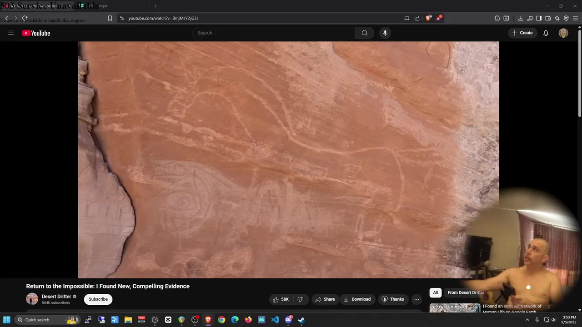Viewport: 582px width, 327px height.
Task: Open the Brave VPN shield icon
Action: point(566,18)
